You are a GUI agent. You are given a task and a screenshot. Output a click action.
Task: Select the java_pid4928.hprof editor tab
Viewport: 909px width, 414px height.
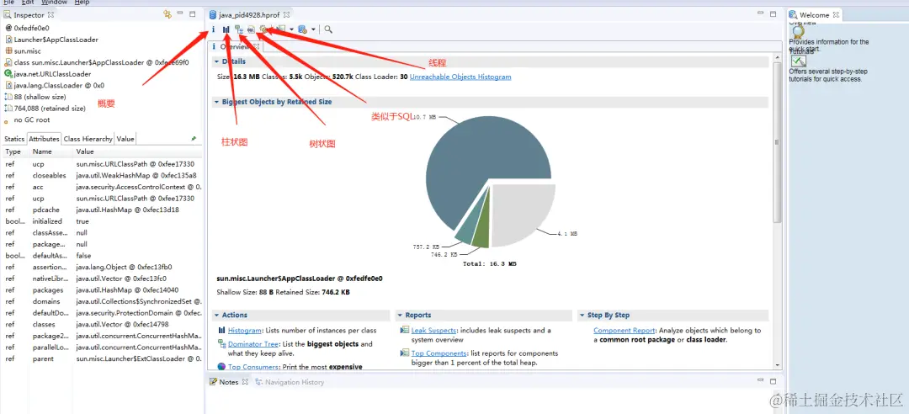click(x=249, y=14)
